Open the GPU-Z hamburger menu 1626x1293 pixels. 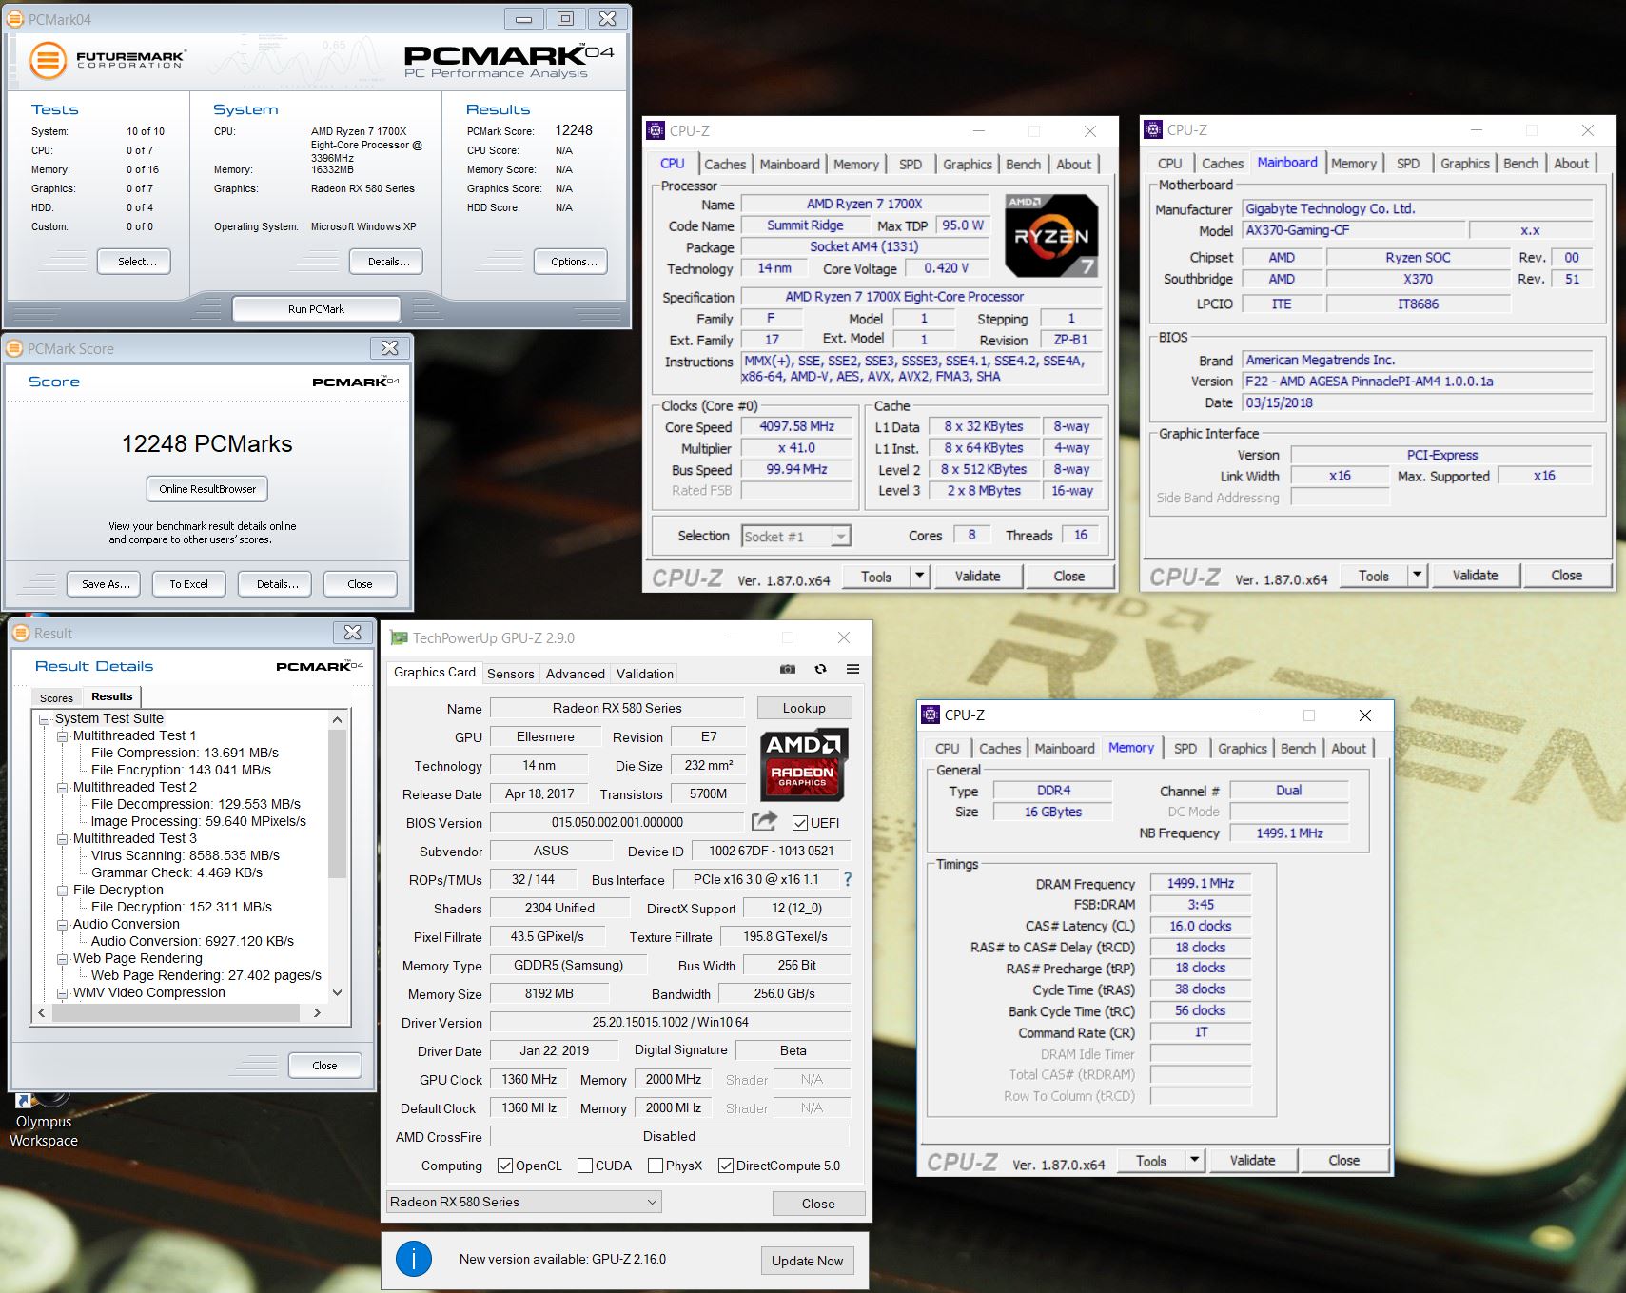pos(852,670)
